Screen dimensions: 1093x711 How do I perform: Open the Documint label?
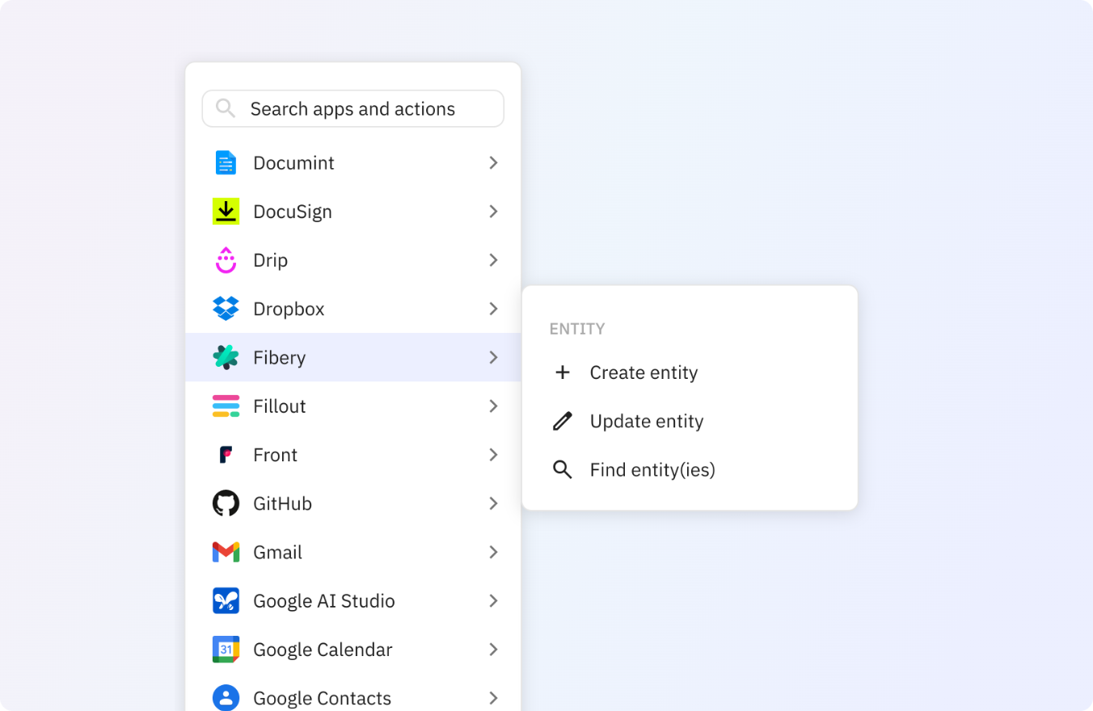click(293, 162)
